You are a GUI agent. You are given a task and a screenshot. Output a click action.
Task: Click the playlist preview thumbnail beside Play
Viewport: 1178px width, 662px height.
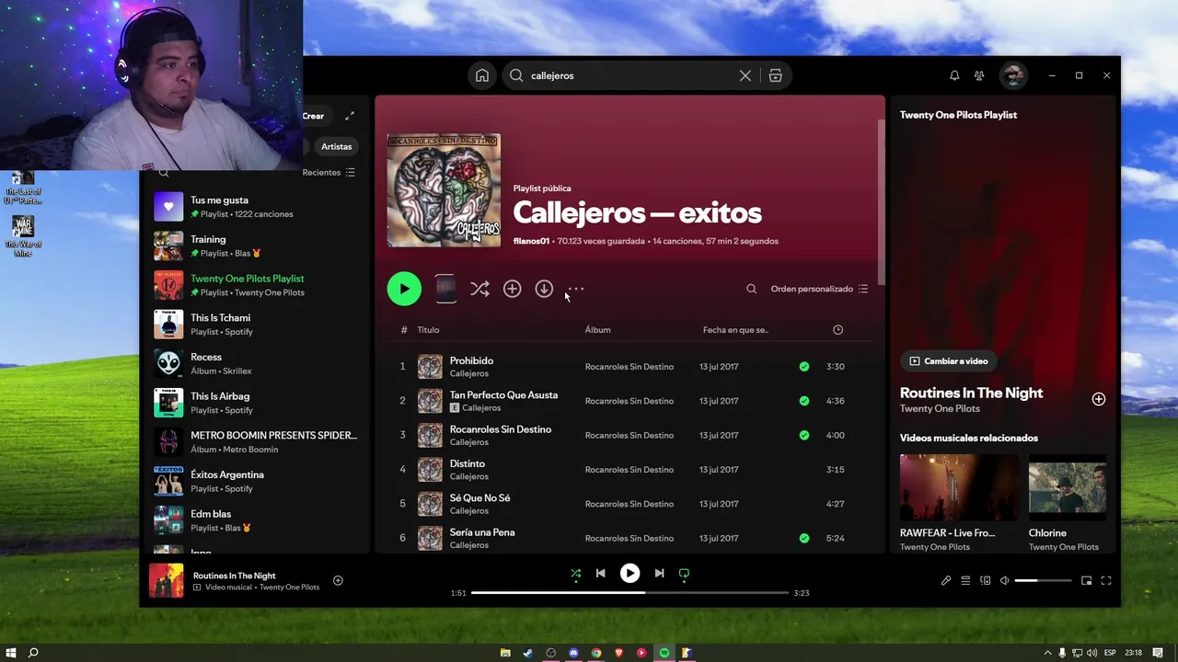click(445, 289)
